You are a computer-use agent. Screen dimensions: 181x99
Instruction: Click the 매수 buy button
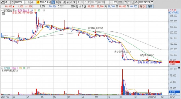coord(142,6)
